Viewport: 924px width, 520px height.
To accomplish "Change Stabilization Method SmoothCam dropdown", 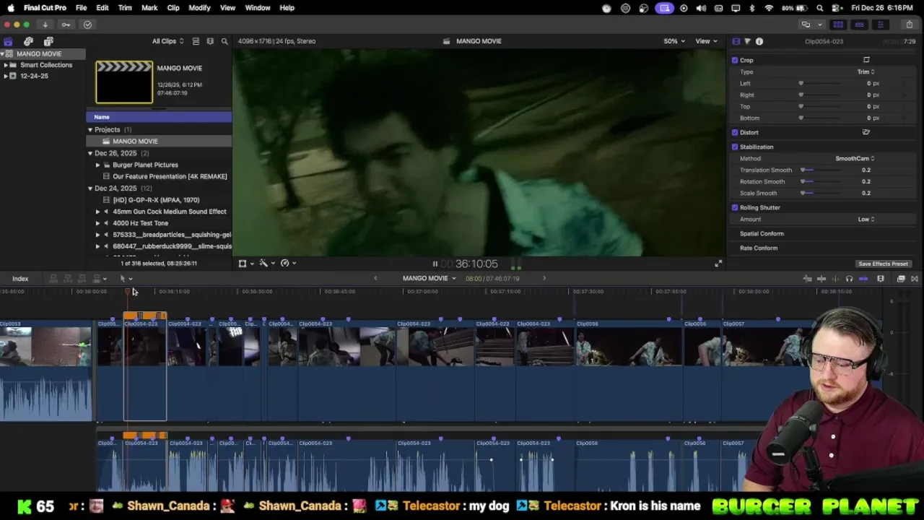I will tap(855, 158).
